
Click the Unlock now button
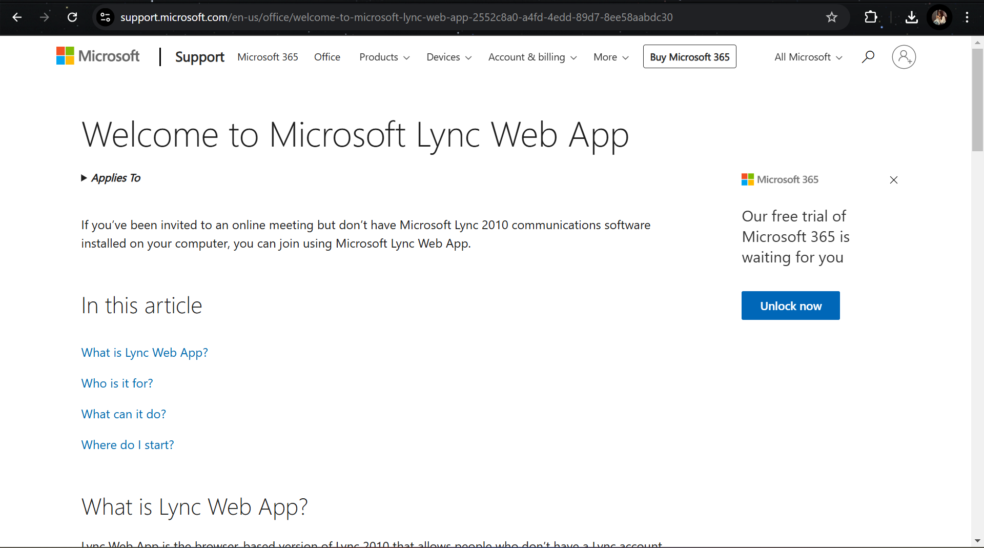[790, 306]
